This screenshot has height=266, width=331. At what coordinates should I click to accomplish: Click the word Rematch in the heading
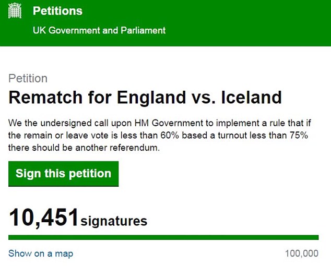tap(45, 97)
